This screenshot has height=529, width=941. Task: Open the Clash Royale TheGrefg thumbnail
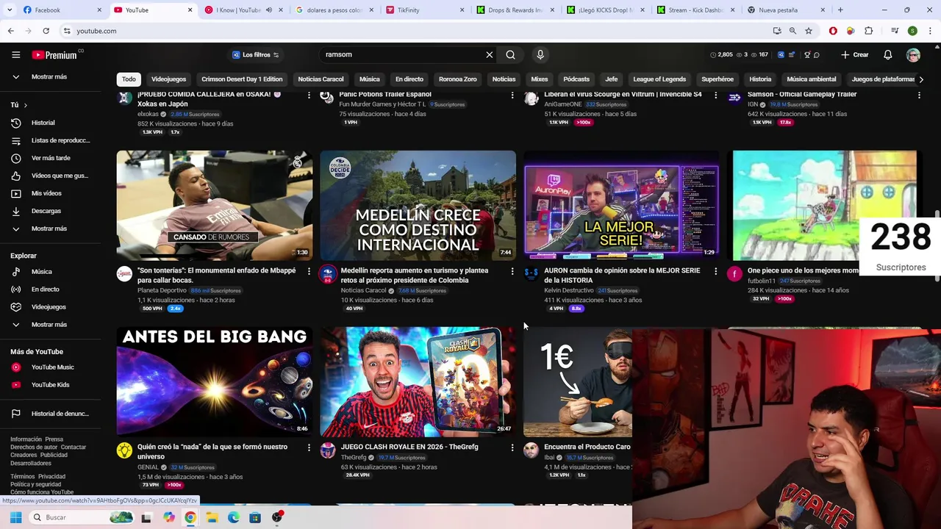tap(418, 381)
